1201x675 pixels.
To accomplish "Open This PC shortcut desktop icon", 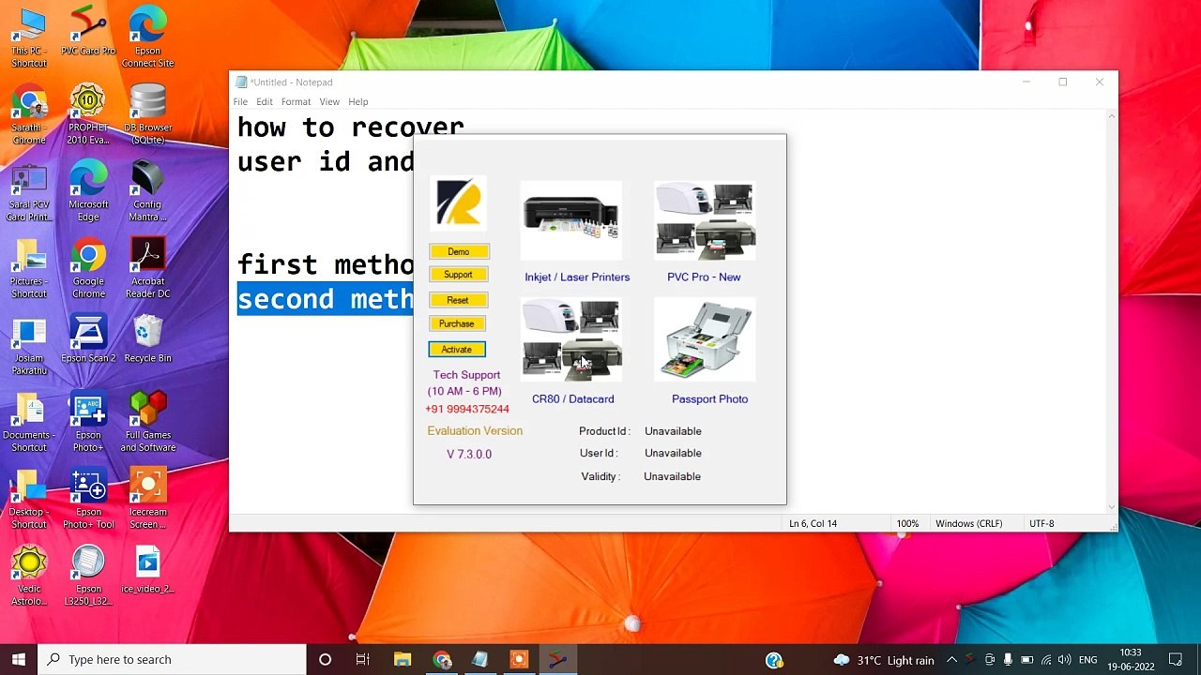I will click(x=29, y=37).
